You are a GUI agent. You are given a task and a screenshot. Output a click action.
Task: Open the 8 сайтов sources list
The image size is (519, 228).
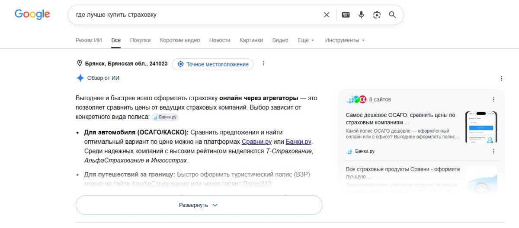pos(380,99)
